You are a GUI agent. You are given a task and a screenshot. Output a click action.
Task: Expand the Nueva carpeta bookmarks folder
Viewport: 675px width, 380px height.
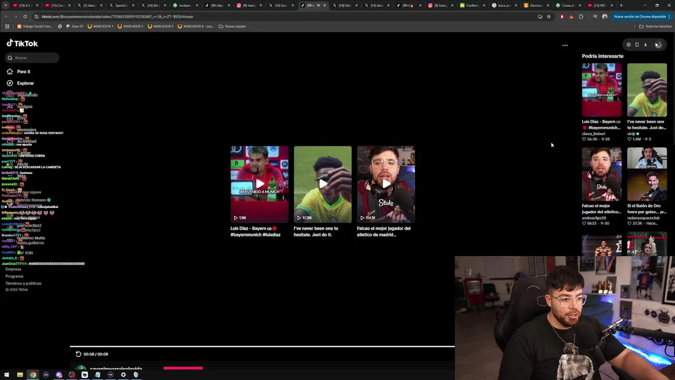tap(232, 26)
